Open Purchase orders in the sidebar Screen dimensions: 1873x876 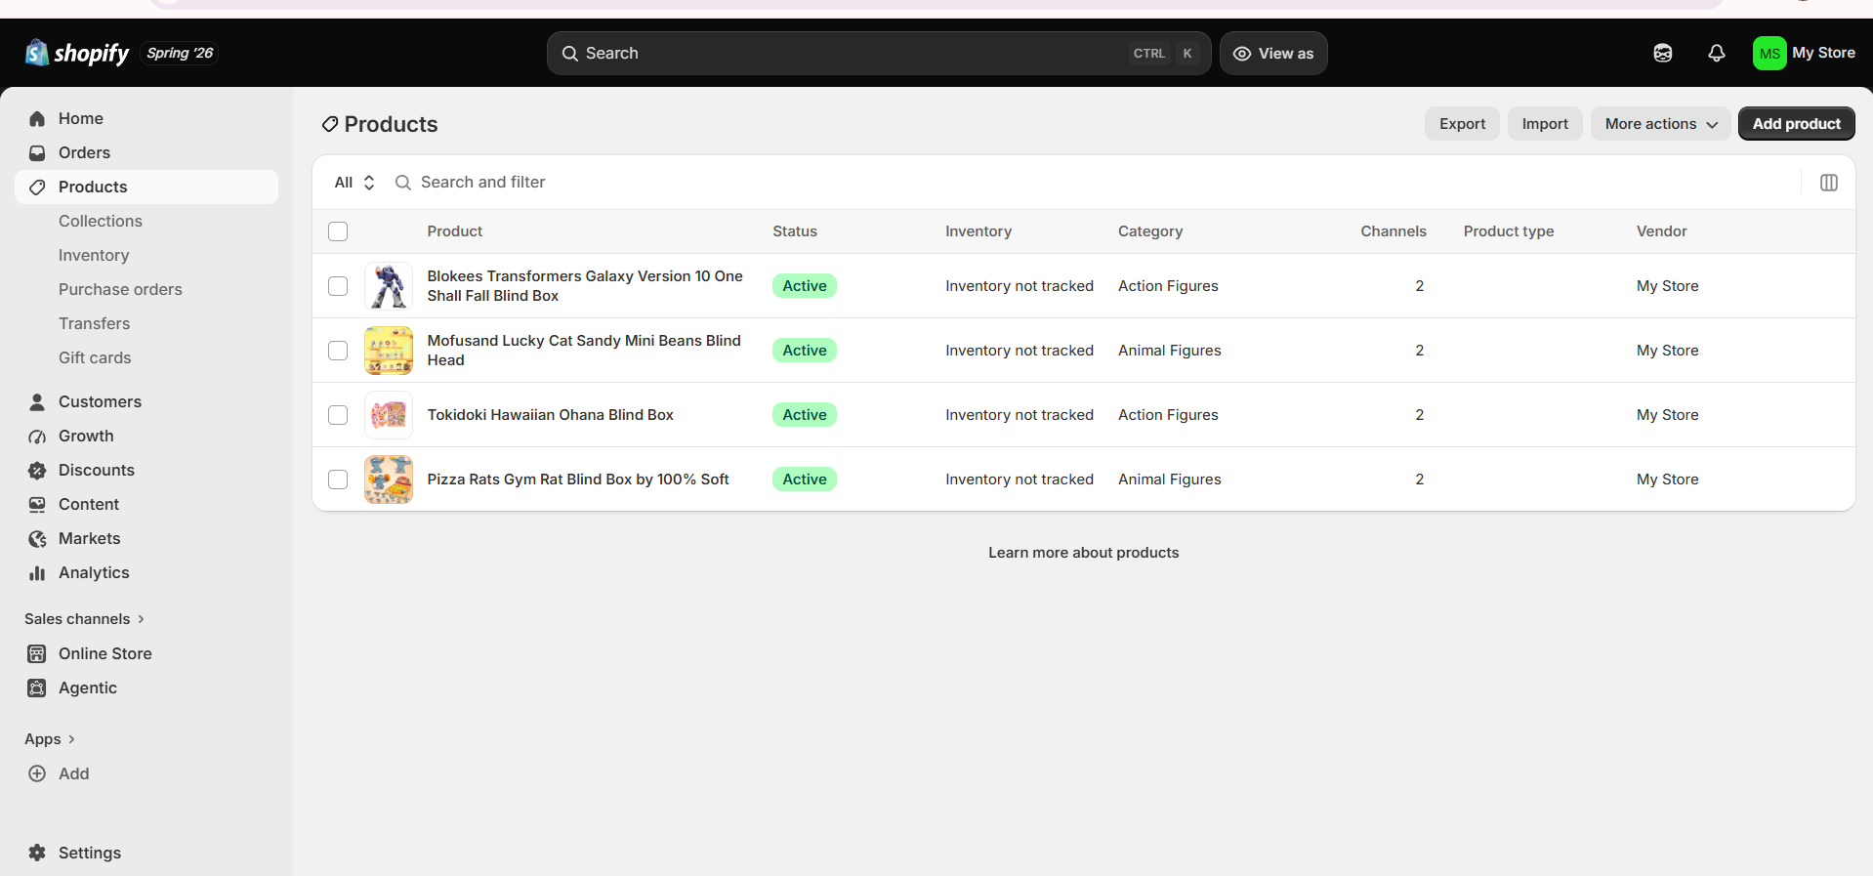tap(120, 289)
